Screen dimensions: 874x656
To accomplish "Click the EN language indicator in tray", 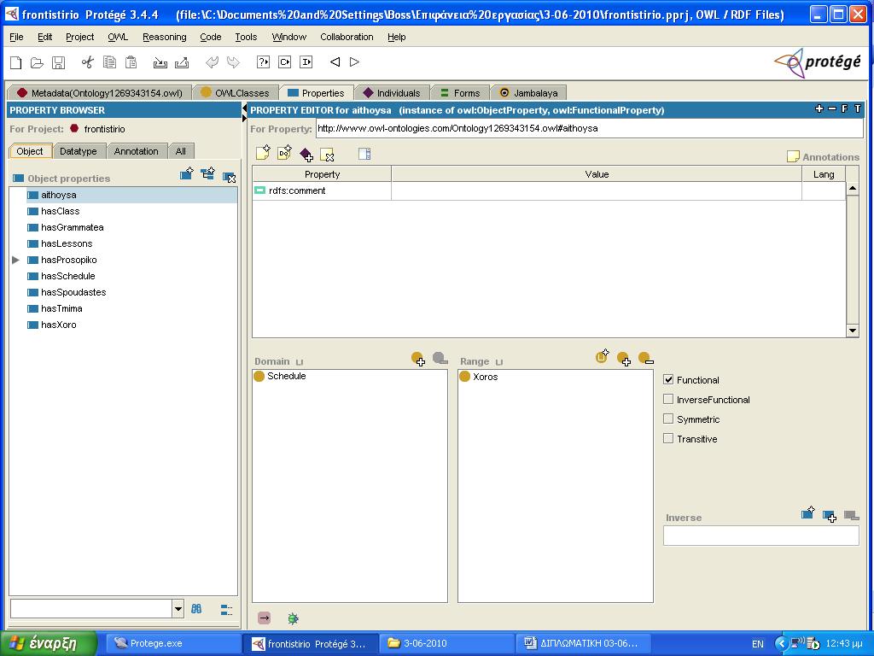I will [x=758, y=644].
